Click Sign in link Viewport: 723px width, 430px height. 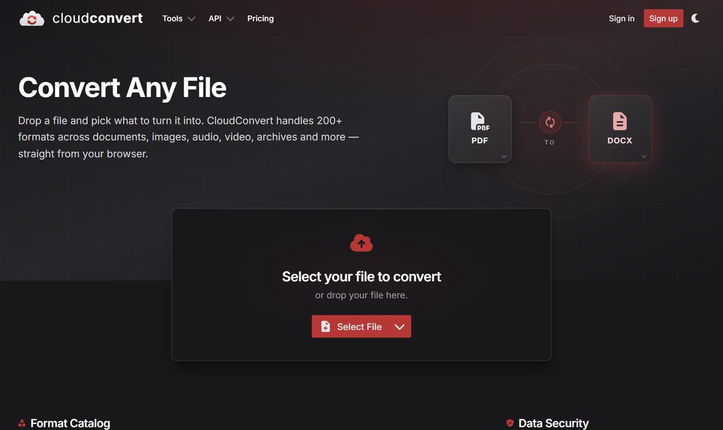tap(621, 19)
